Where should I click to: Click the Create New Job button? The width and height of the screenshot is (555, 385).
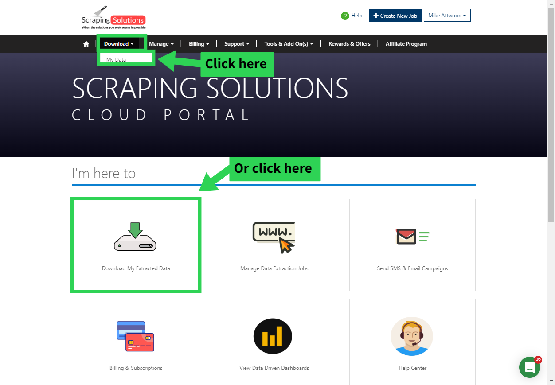tap(395, 16)
